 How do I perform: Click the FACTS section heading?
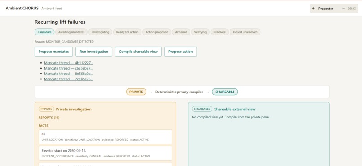click(x=44, y=126)
